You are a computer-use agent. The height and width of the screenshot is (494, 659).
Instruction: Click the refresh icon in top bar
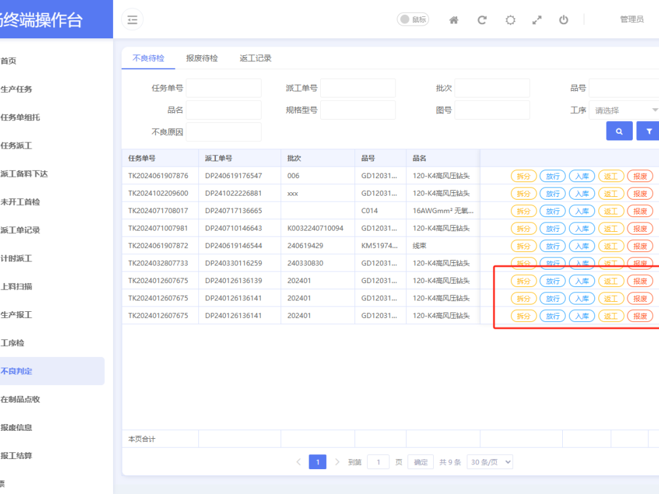(482, 20)
